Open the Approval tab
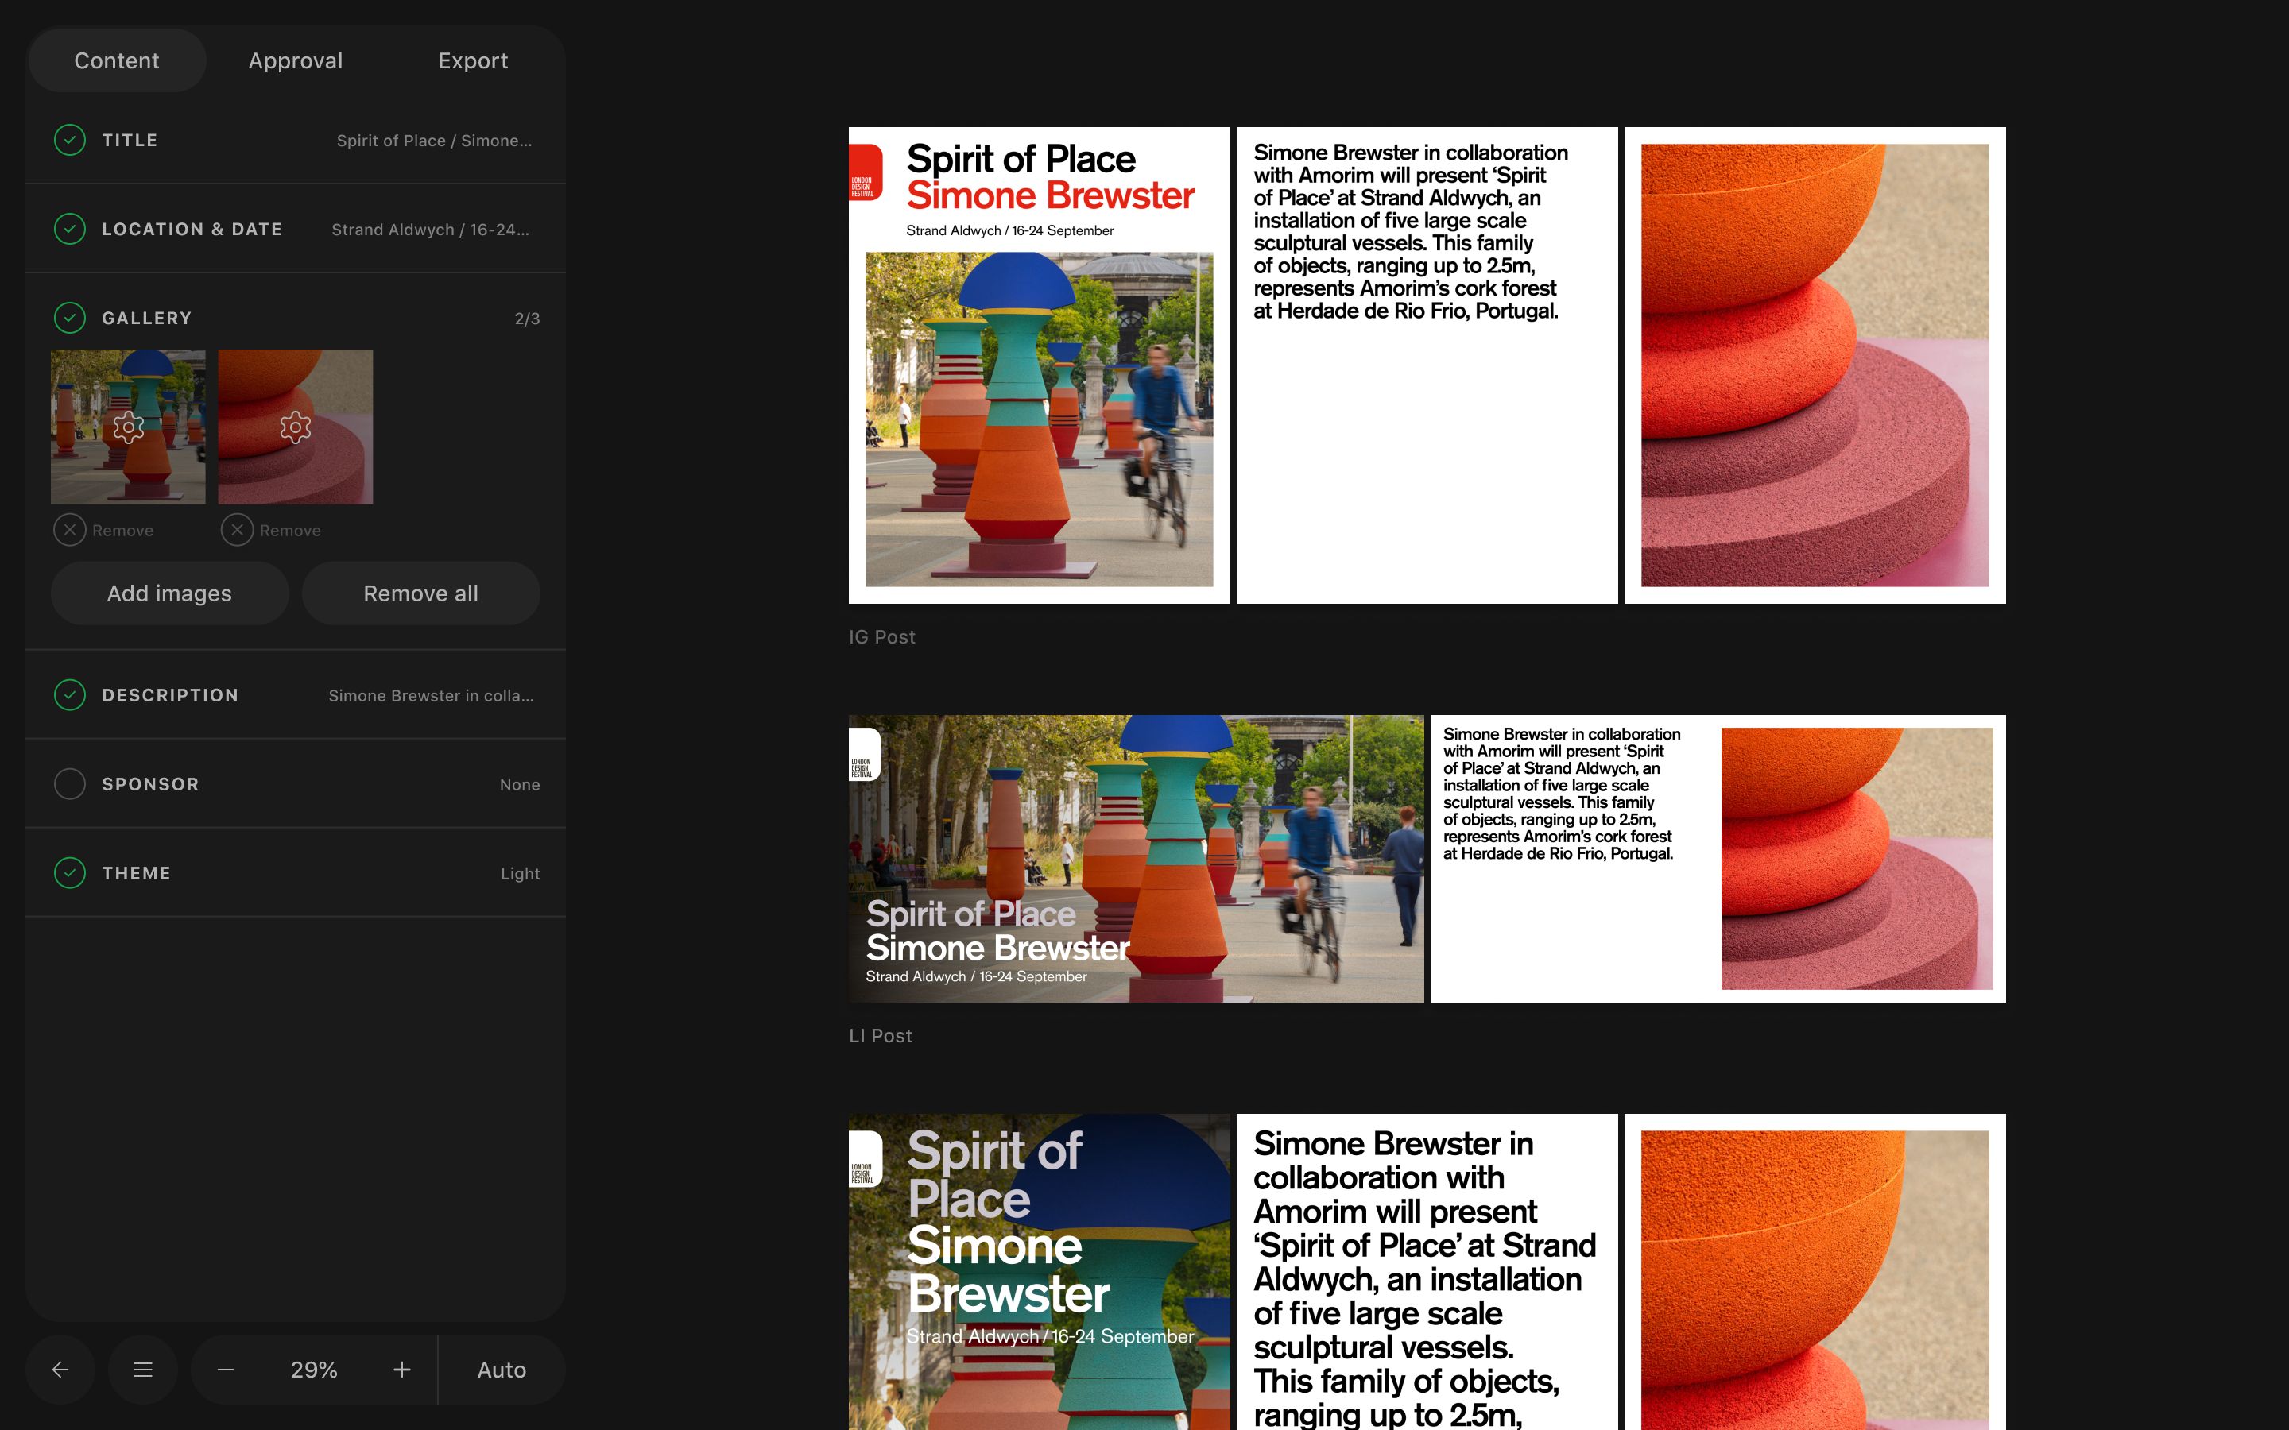This screenshot has height=1430, width=2289. [x=295, y=60]
